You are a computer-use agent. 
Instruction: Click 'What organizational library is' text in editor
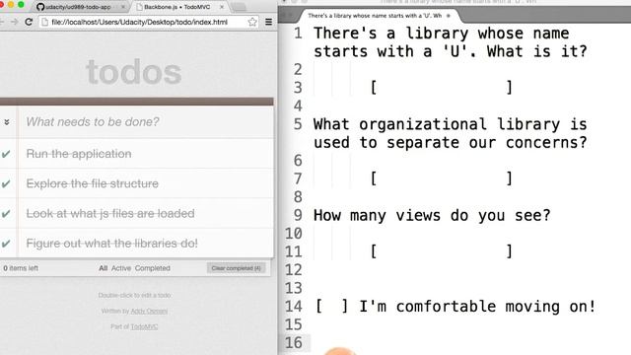click(451, 124)
